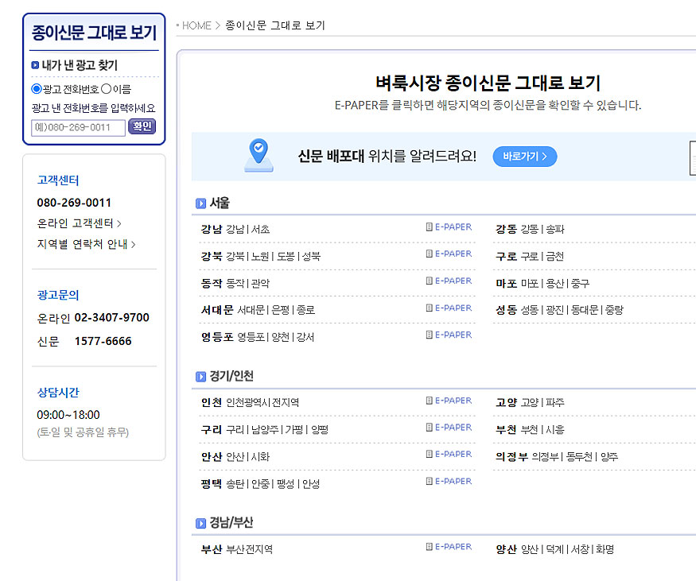Open E-PAPER for 서대문 row
Viewport: 696px width, 581px height.
tap(449, 308)
